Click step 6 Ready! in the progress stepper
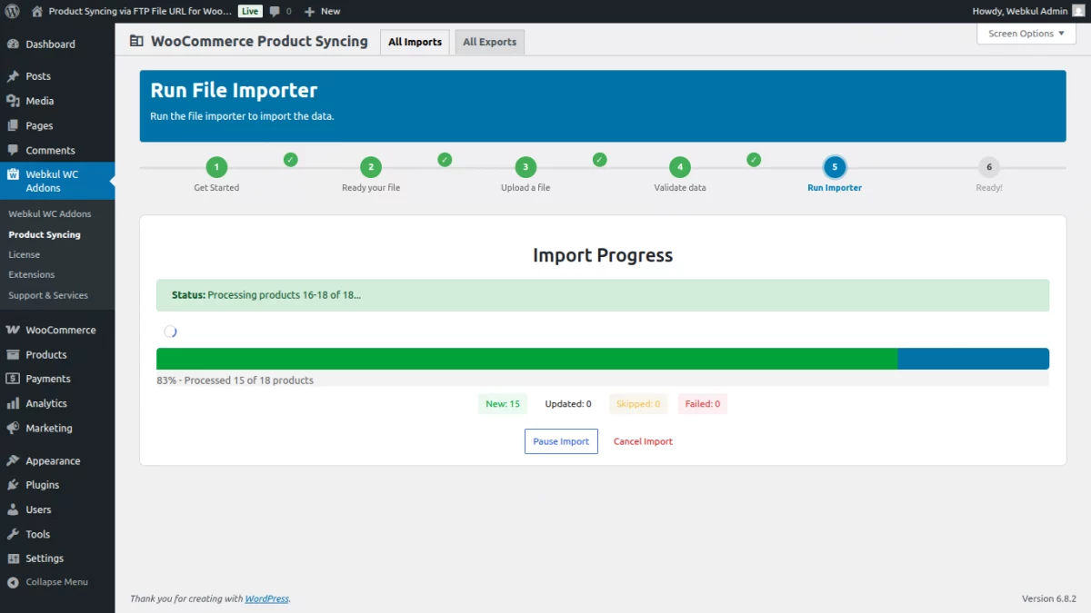This screenshot has height=613, width=1091. pos(988,167)
